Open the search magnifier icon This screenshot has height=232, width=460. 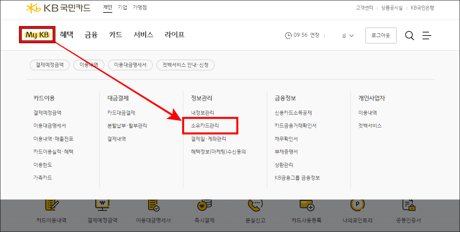tap(409, 35)
